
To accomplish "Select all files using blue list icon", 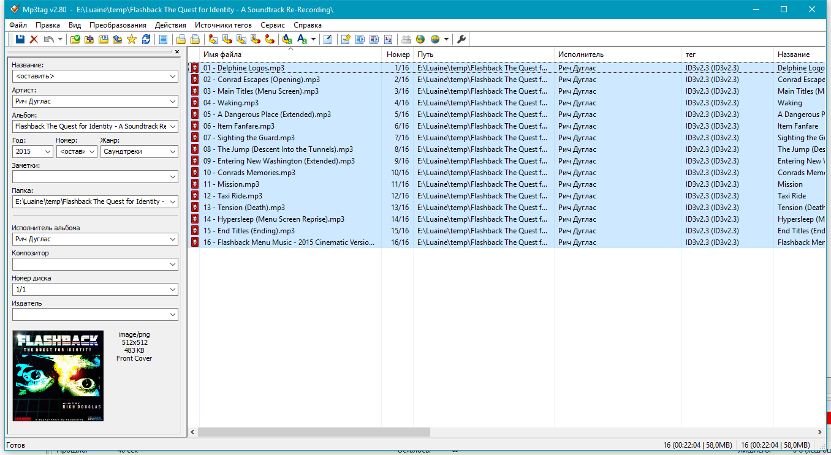I will [x=163, y=39].
